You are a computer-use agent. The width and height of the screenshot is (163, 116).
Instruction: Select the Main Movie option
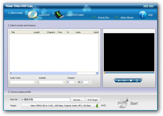127,18
